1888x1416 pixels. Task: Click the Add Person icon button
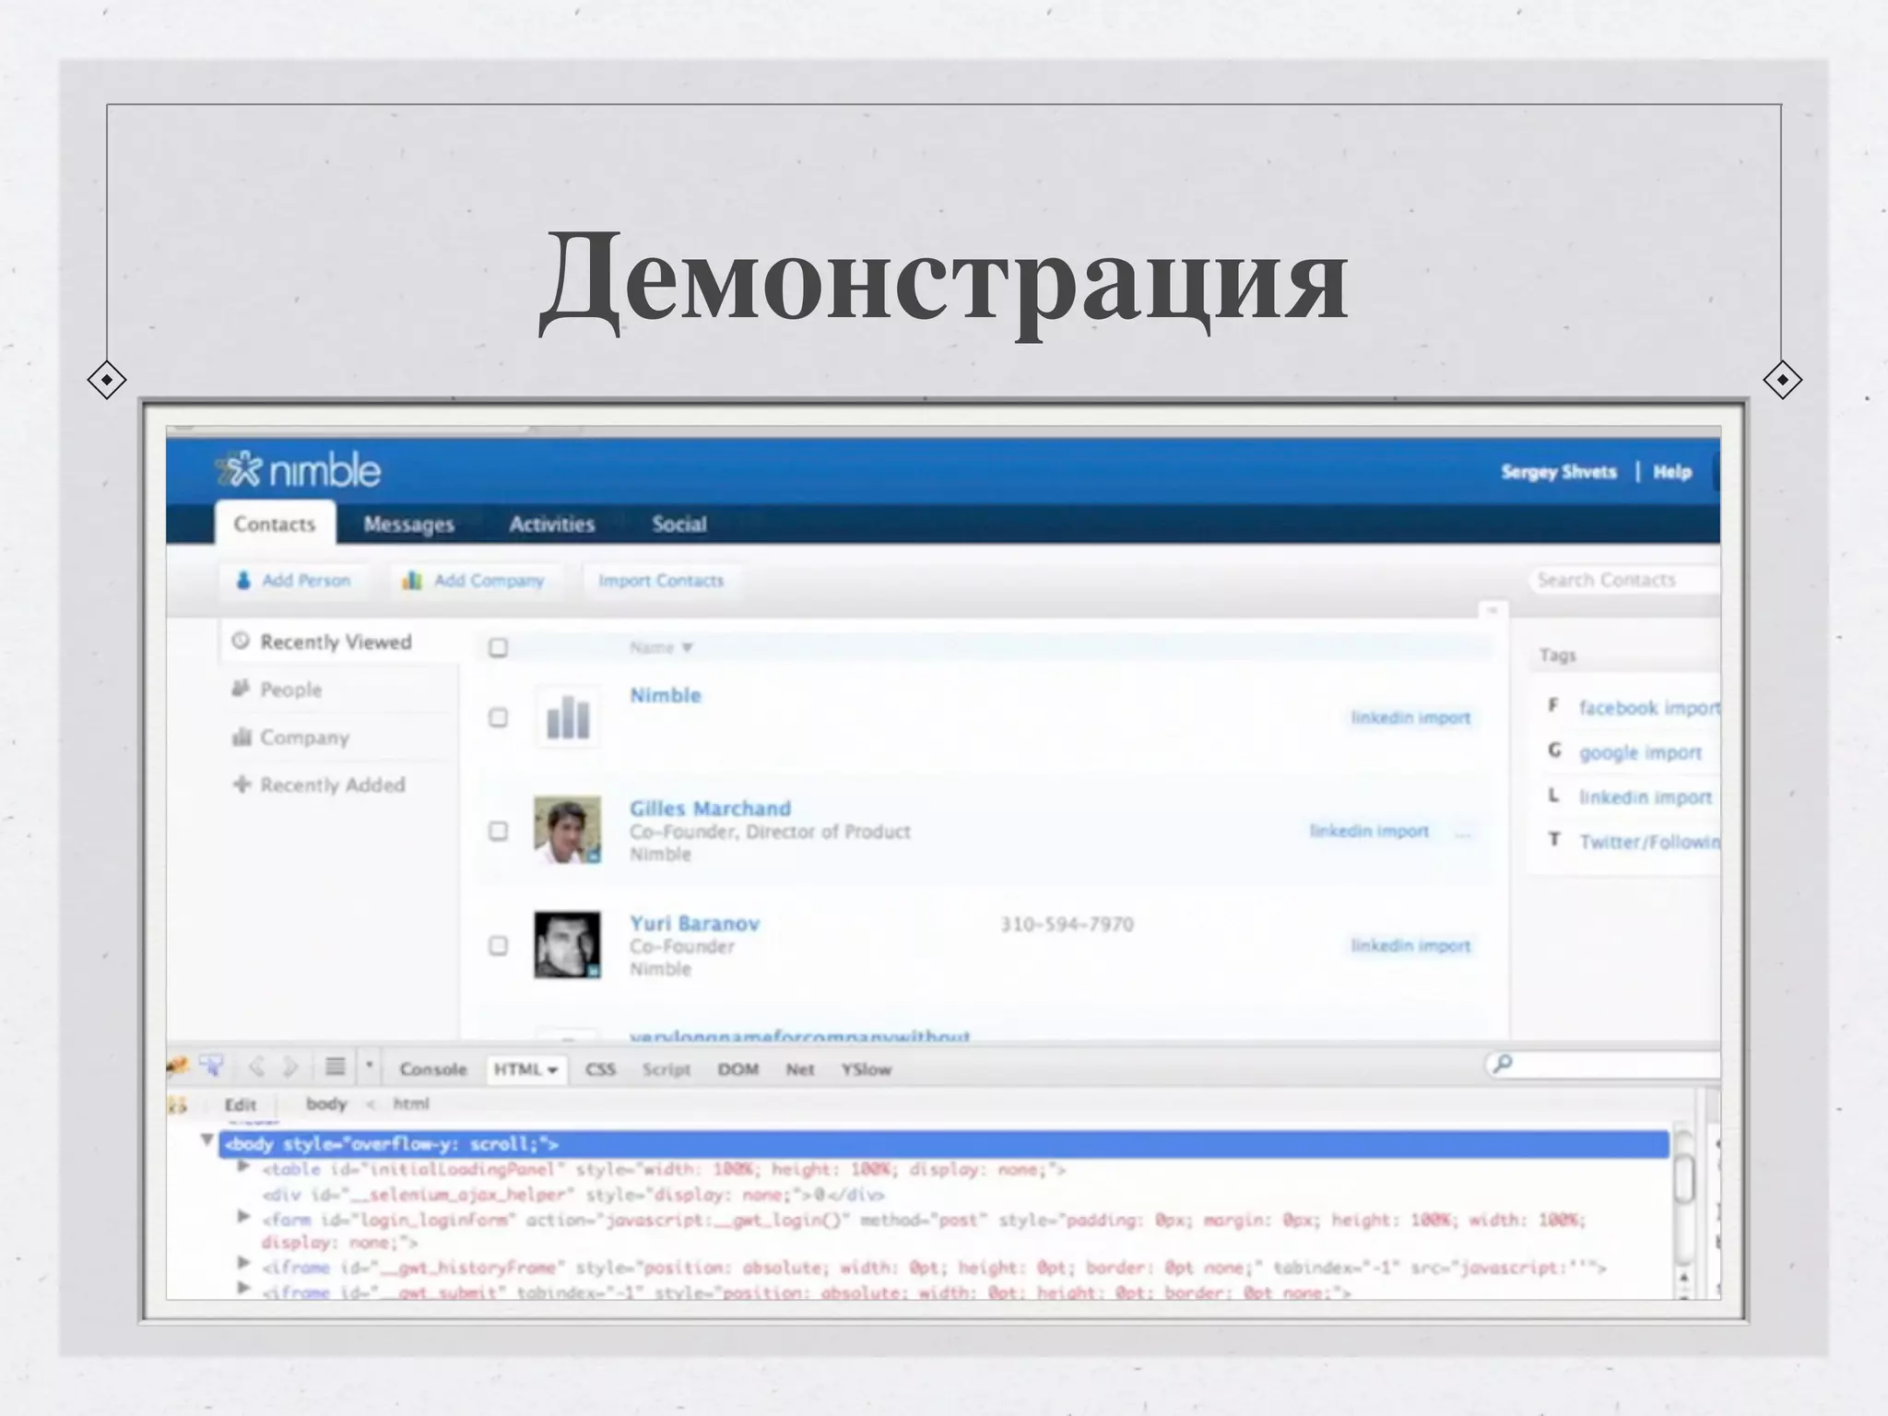(243, 580)
